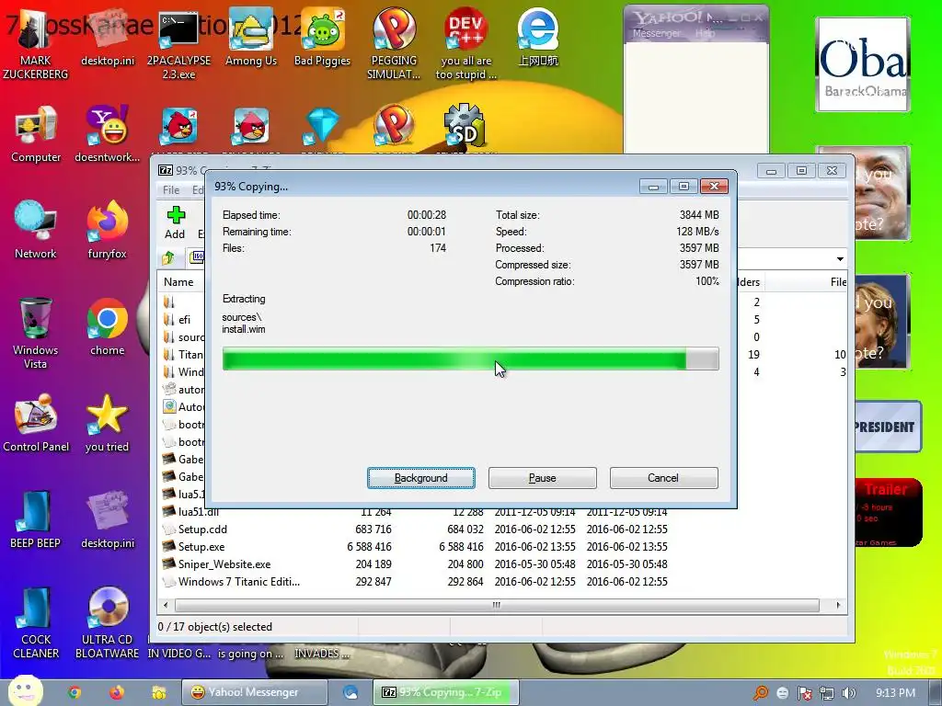Select the MARK ZUCKERBERG desktop icon
The width and height of the screenshot is (942, 706).
[36, 43]
